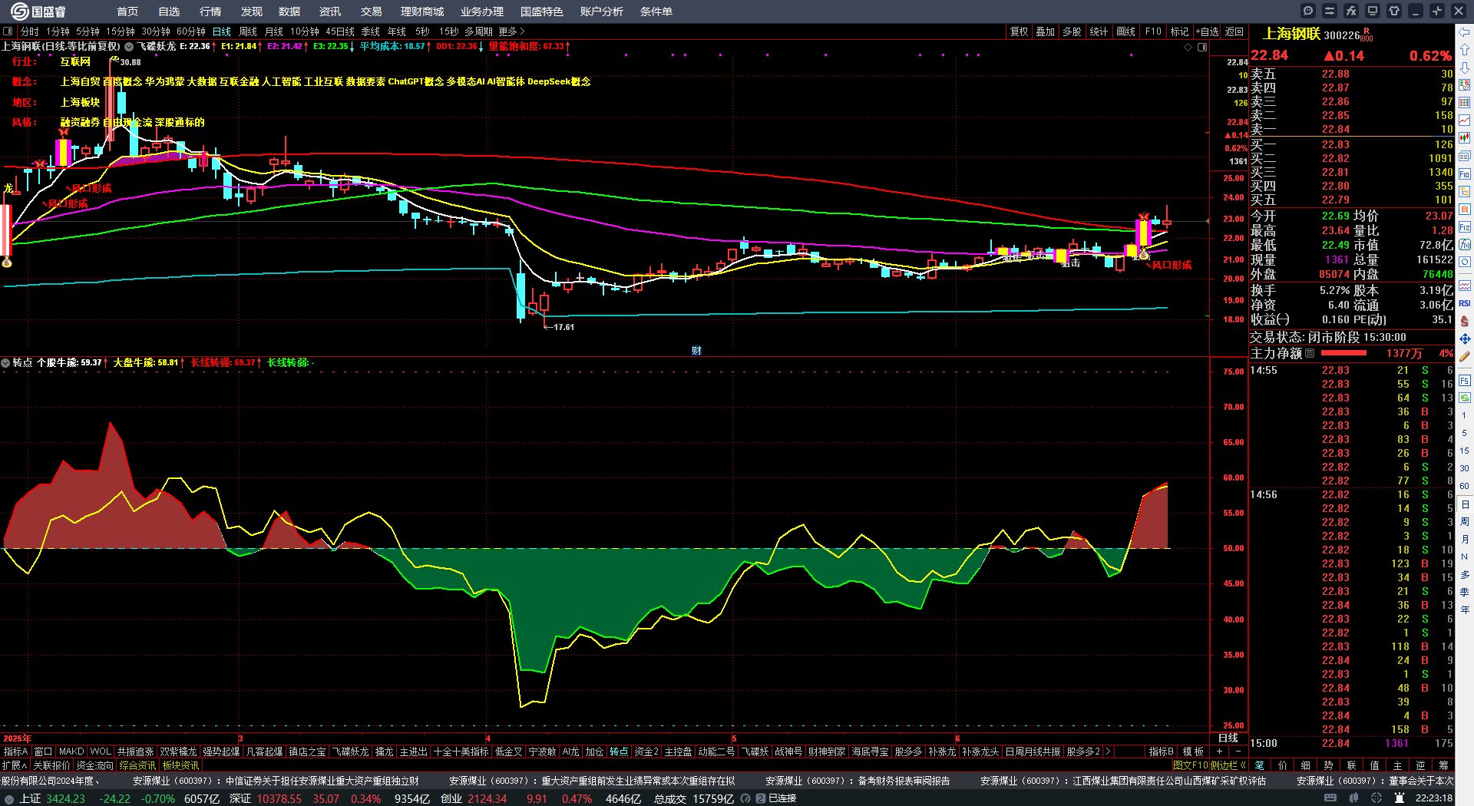The height and width of the screenshot is (806, 1474).
Task: Switch to the MAKD indicator tab
Action: point(71,751)
